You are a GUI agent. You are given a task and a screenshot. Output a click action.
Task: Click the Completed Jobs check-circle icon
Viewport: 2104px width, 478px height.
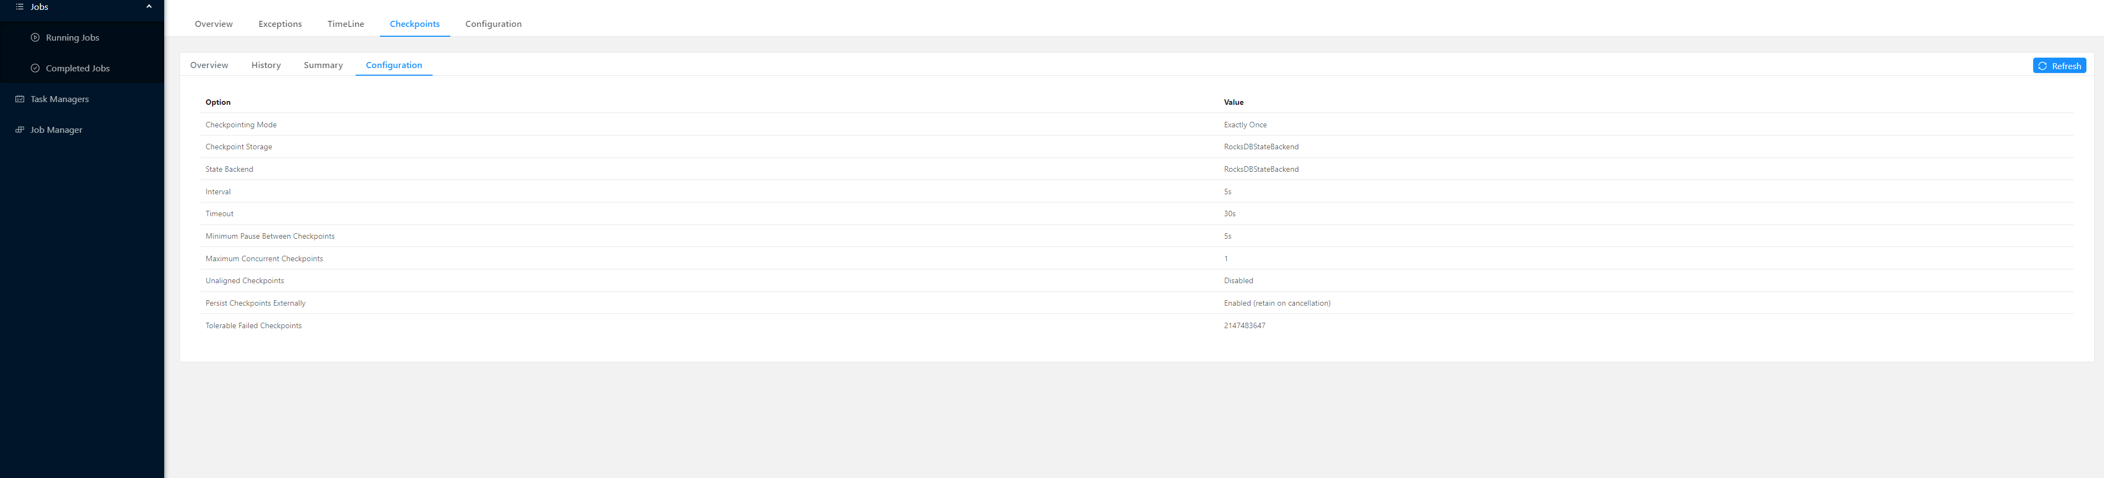[x=35, y=69]
